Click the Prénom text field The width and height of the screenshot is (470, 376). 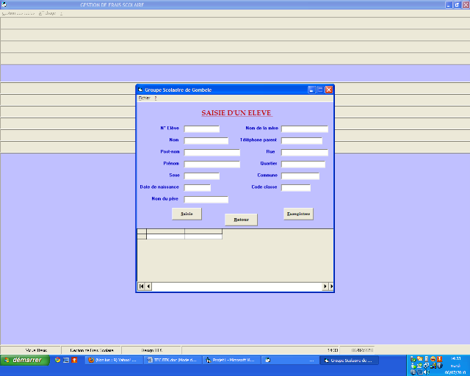coord(212,164)
